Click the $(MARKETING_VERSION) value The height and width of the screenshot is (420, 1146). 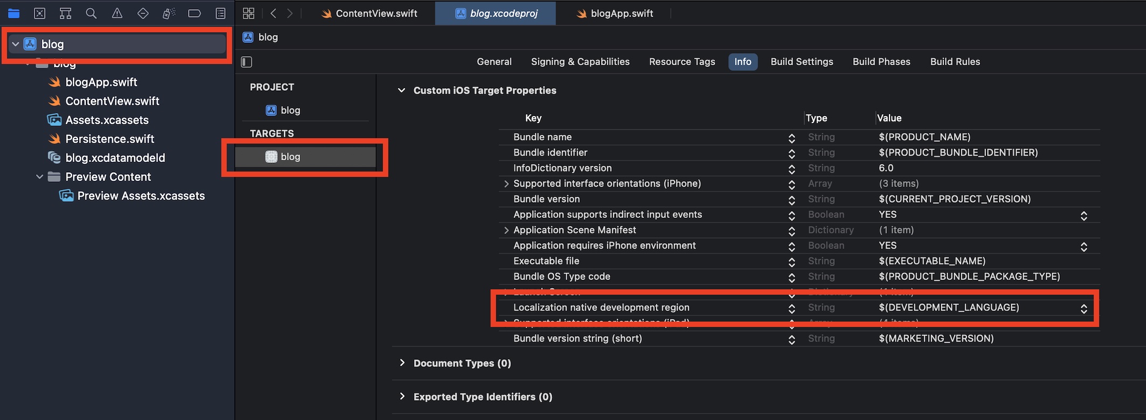pyautogui.click(x=936, y=338)
